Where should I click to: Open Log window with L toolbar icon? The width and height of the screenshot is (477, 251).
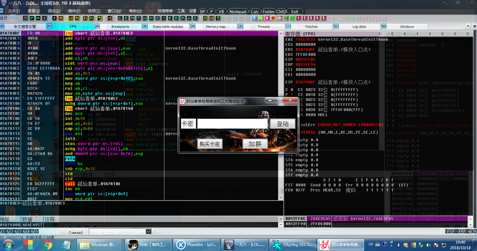click(120, 18)
